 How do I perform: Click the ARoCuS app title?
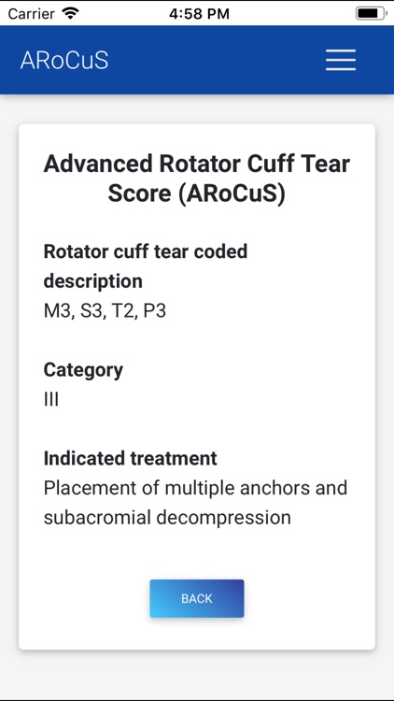pyautogui.click(x=64, y=60)
